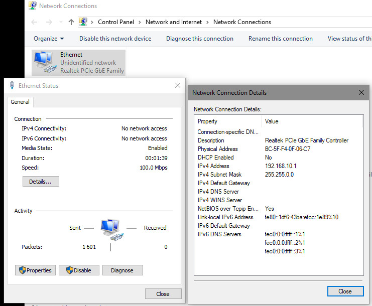Click Close button in Network Connection Details
The image size is (372, 306).
[345, 291]
